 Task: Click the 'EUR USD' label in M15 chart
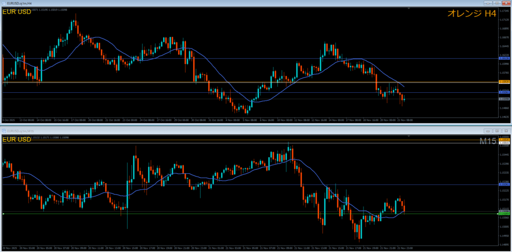pos(17,140)
